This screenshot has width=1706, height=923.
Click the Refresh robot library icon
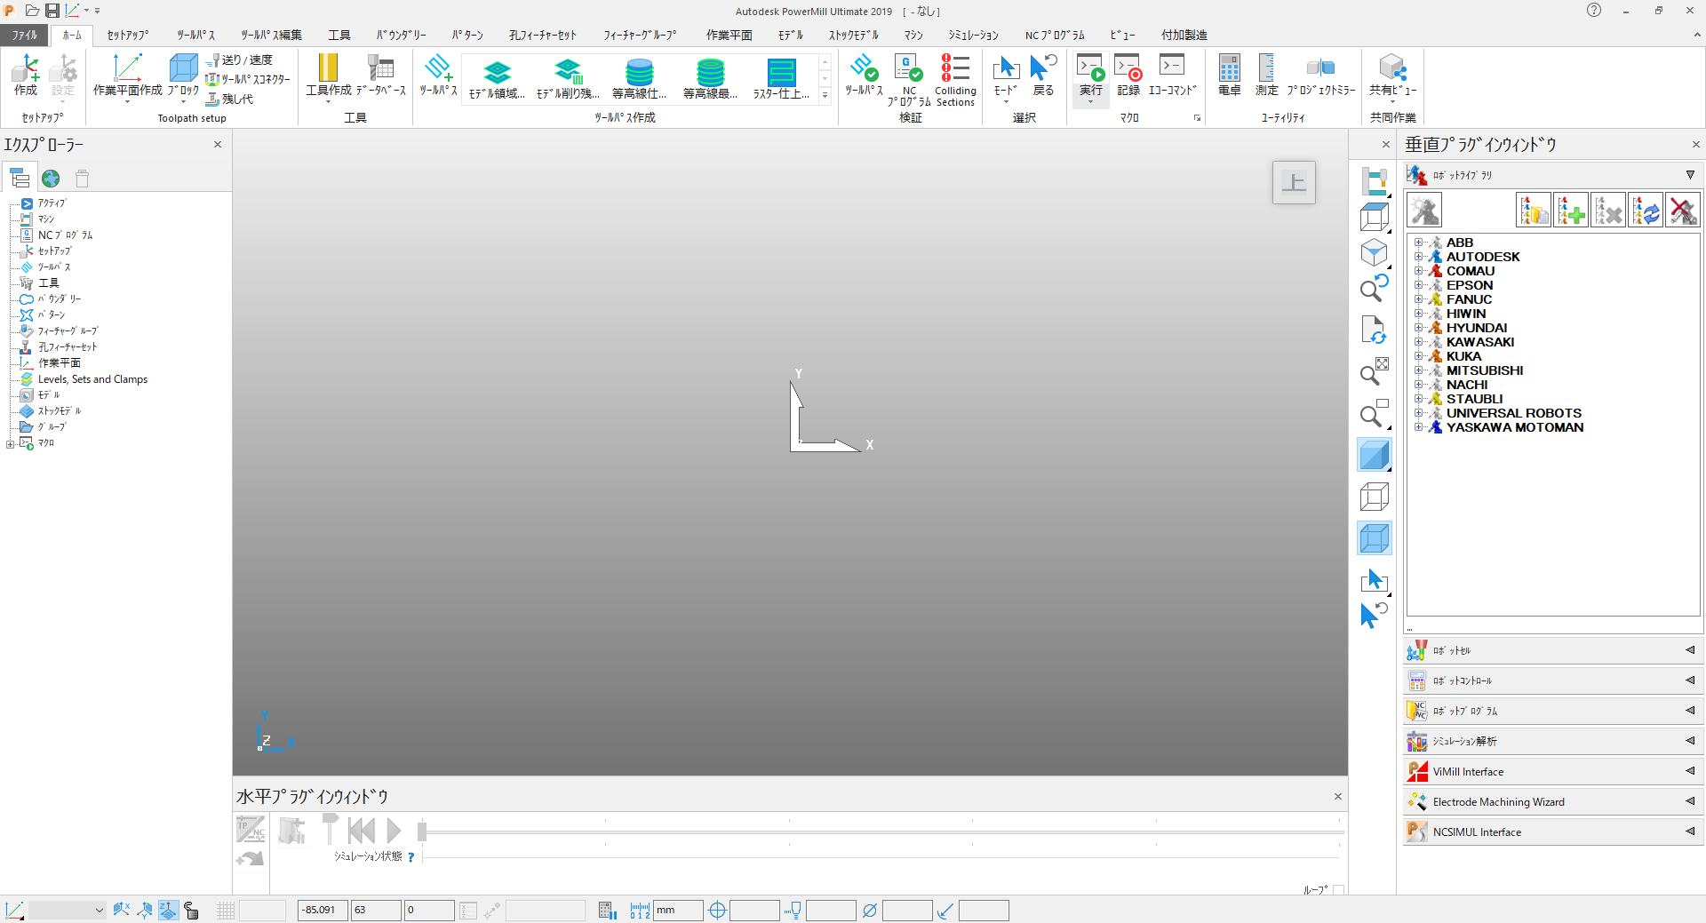click(x=1646, y=211)
